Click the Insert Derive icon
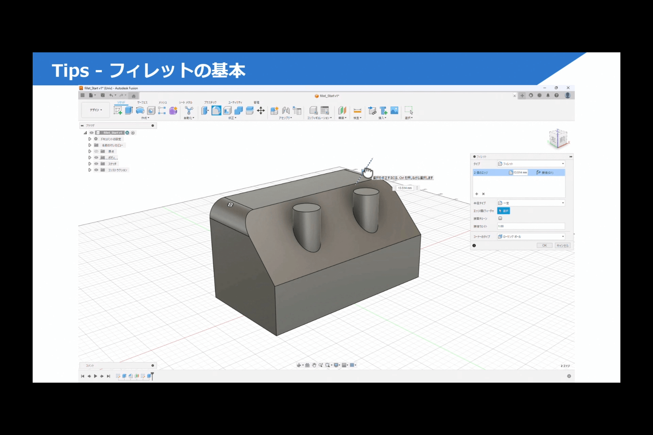 click(x=372, y=110)
